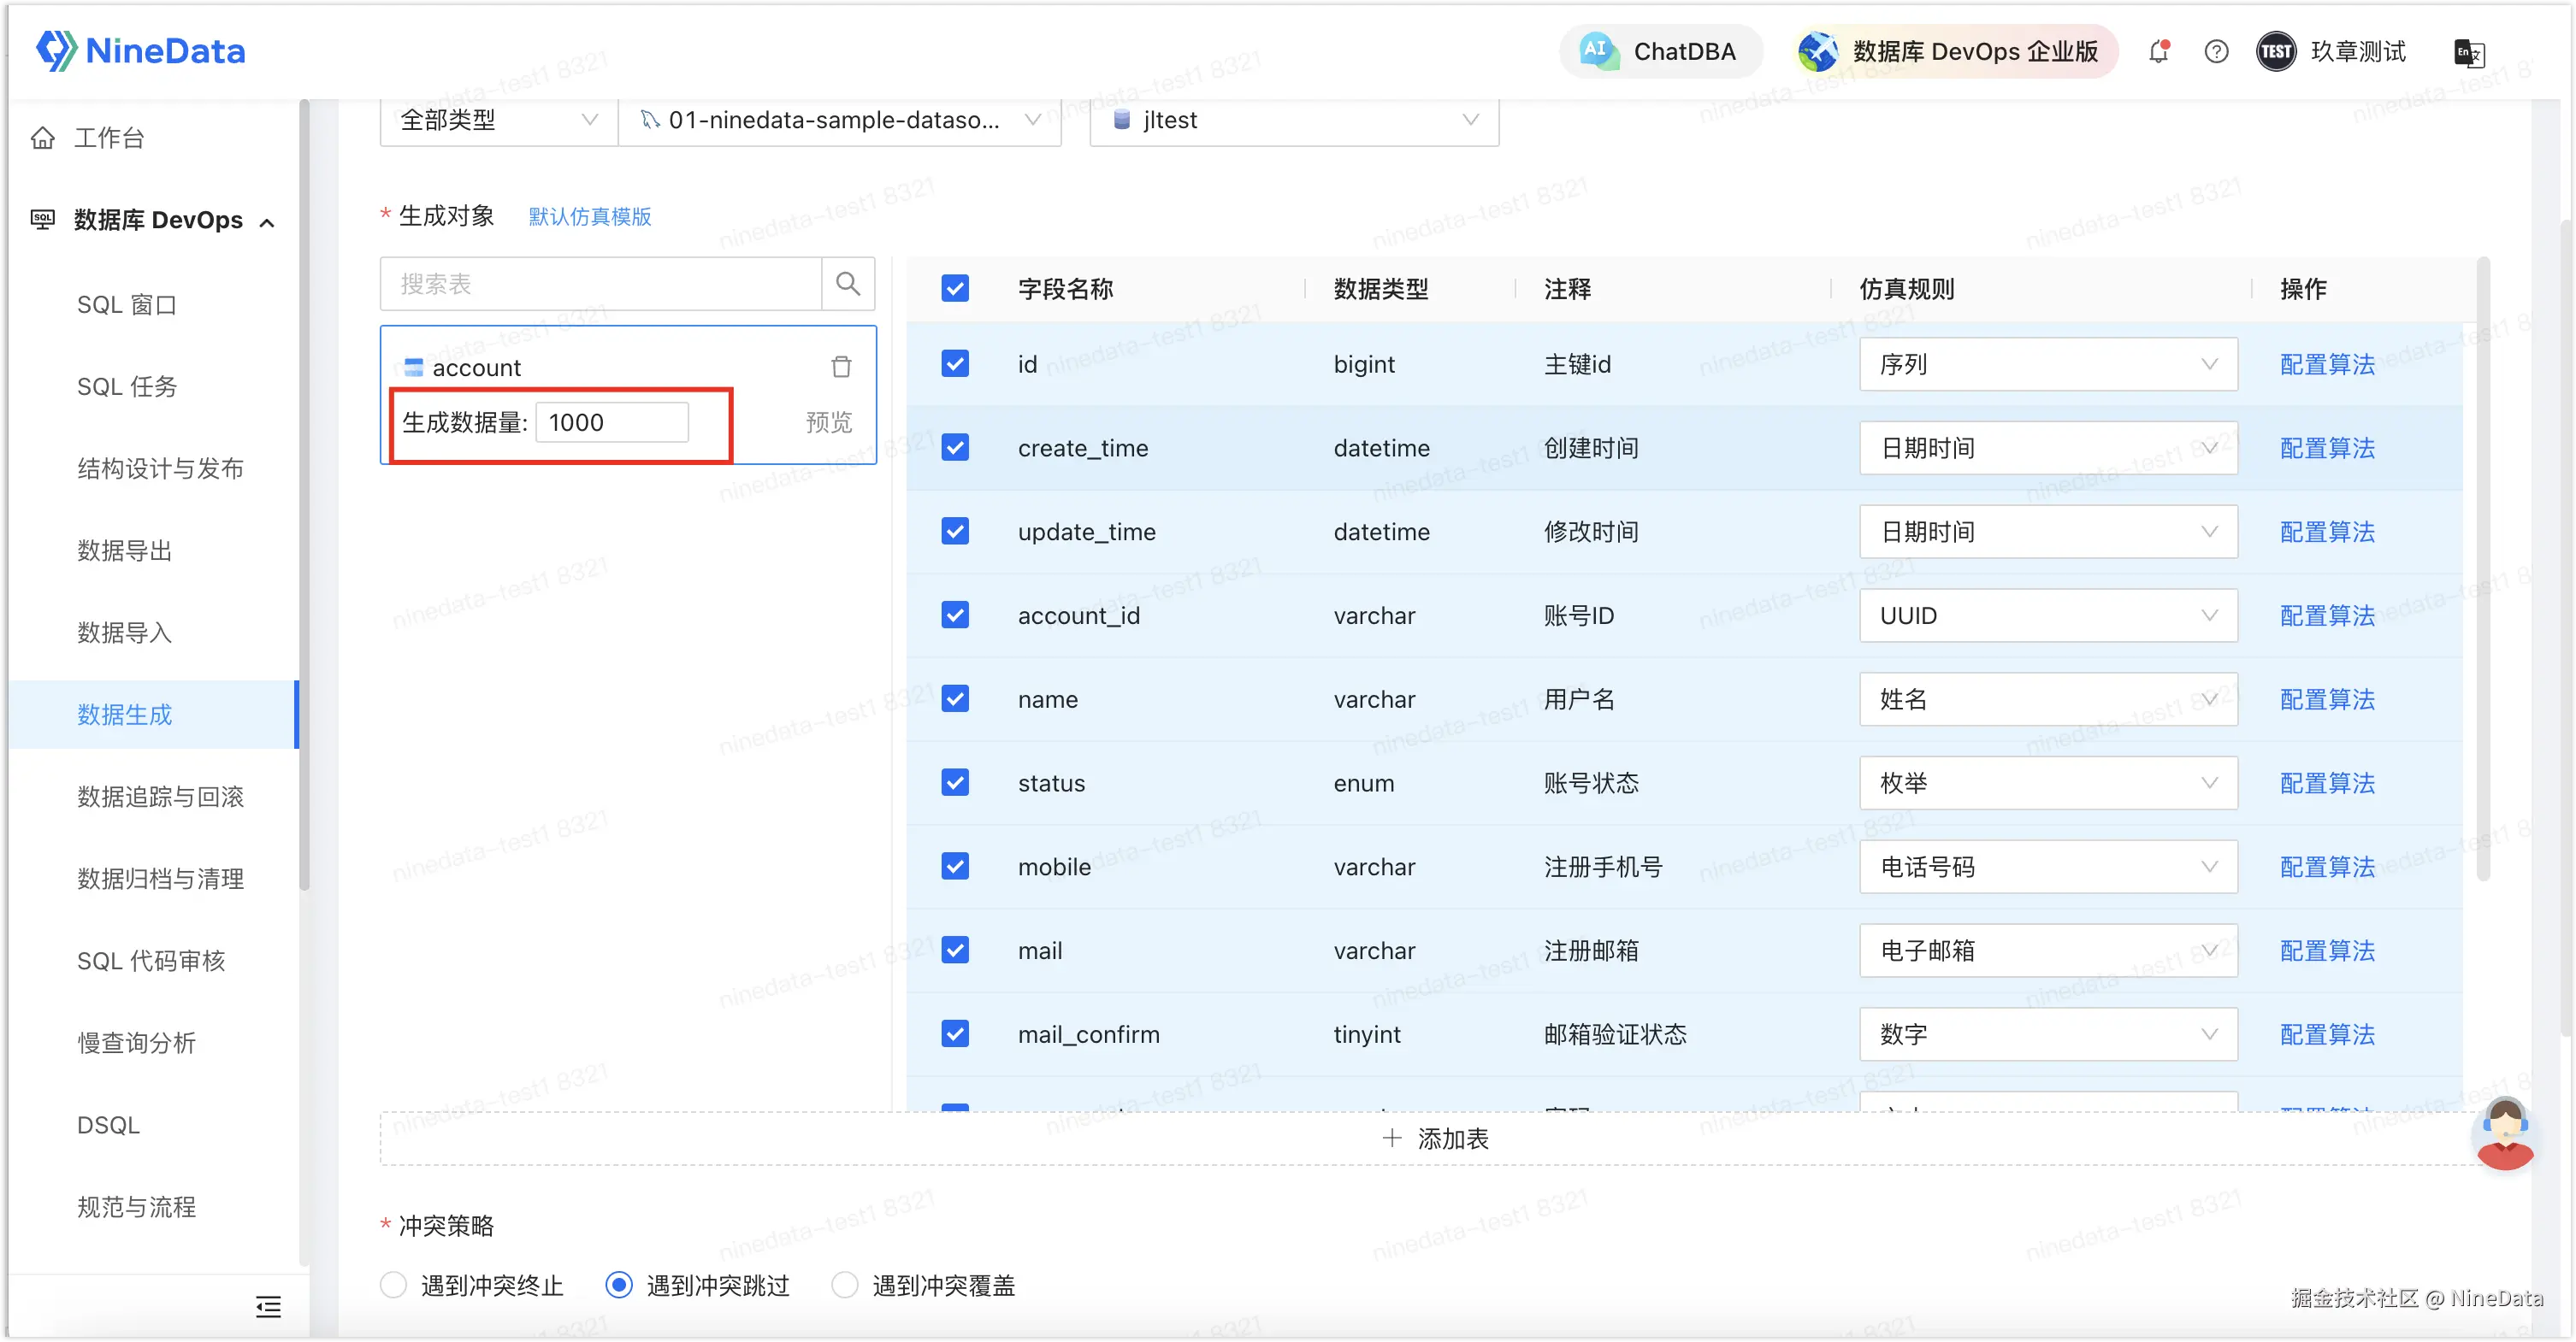Select the 遇到冲突终止 radio option
The image size is (2576, 1342).
click(x=394, y=1285)
